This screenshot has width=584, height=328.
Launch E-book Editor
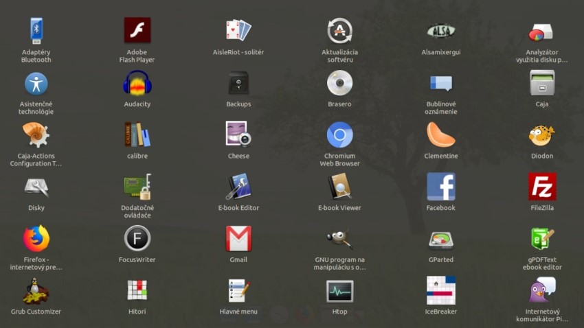[238, 186]
